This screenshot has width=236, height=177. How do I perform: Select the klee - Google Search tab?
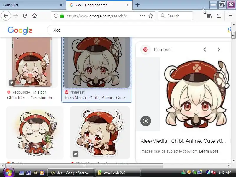pos(99,5)
